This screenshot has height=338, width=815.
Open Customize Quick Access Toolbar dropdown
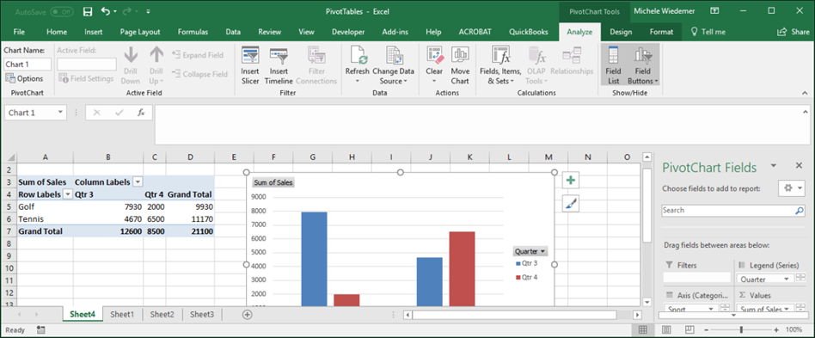tap(148, 11)
